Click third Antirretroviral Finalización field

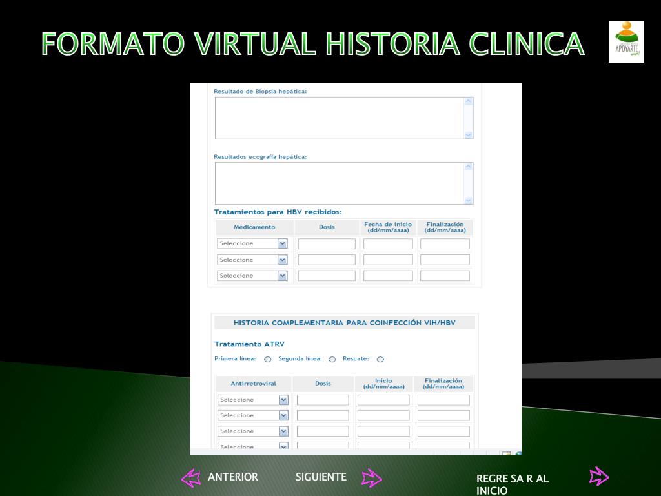443,431
